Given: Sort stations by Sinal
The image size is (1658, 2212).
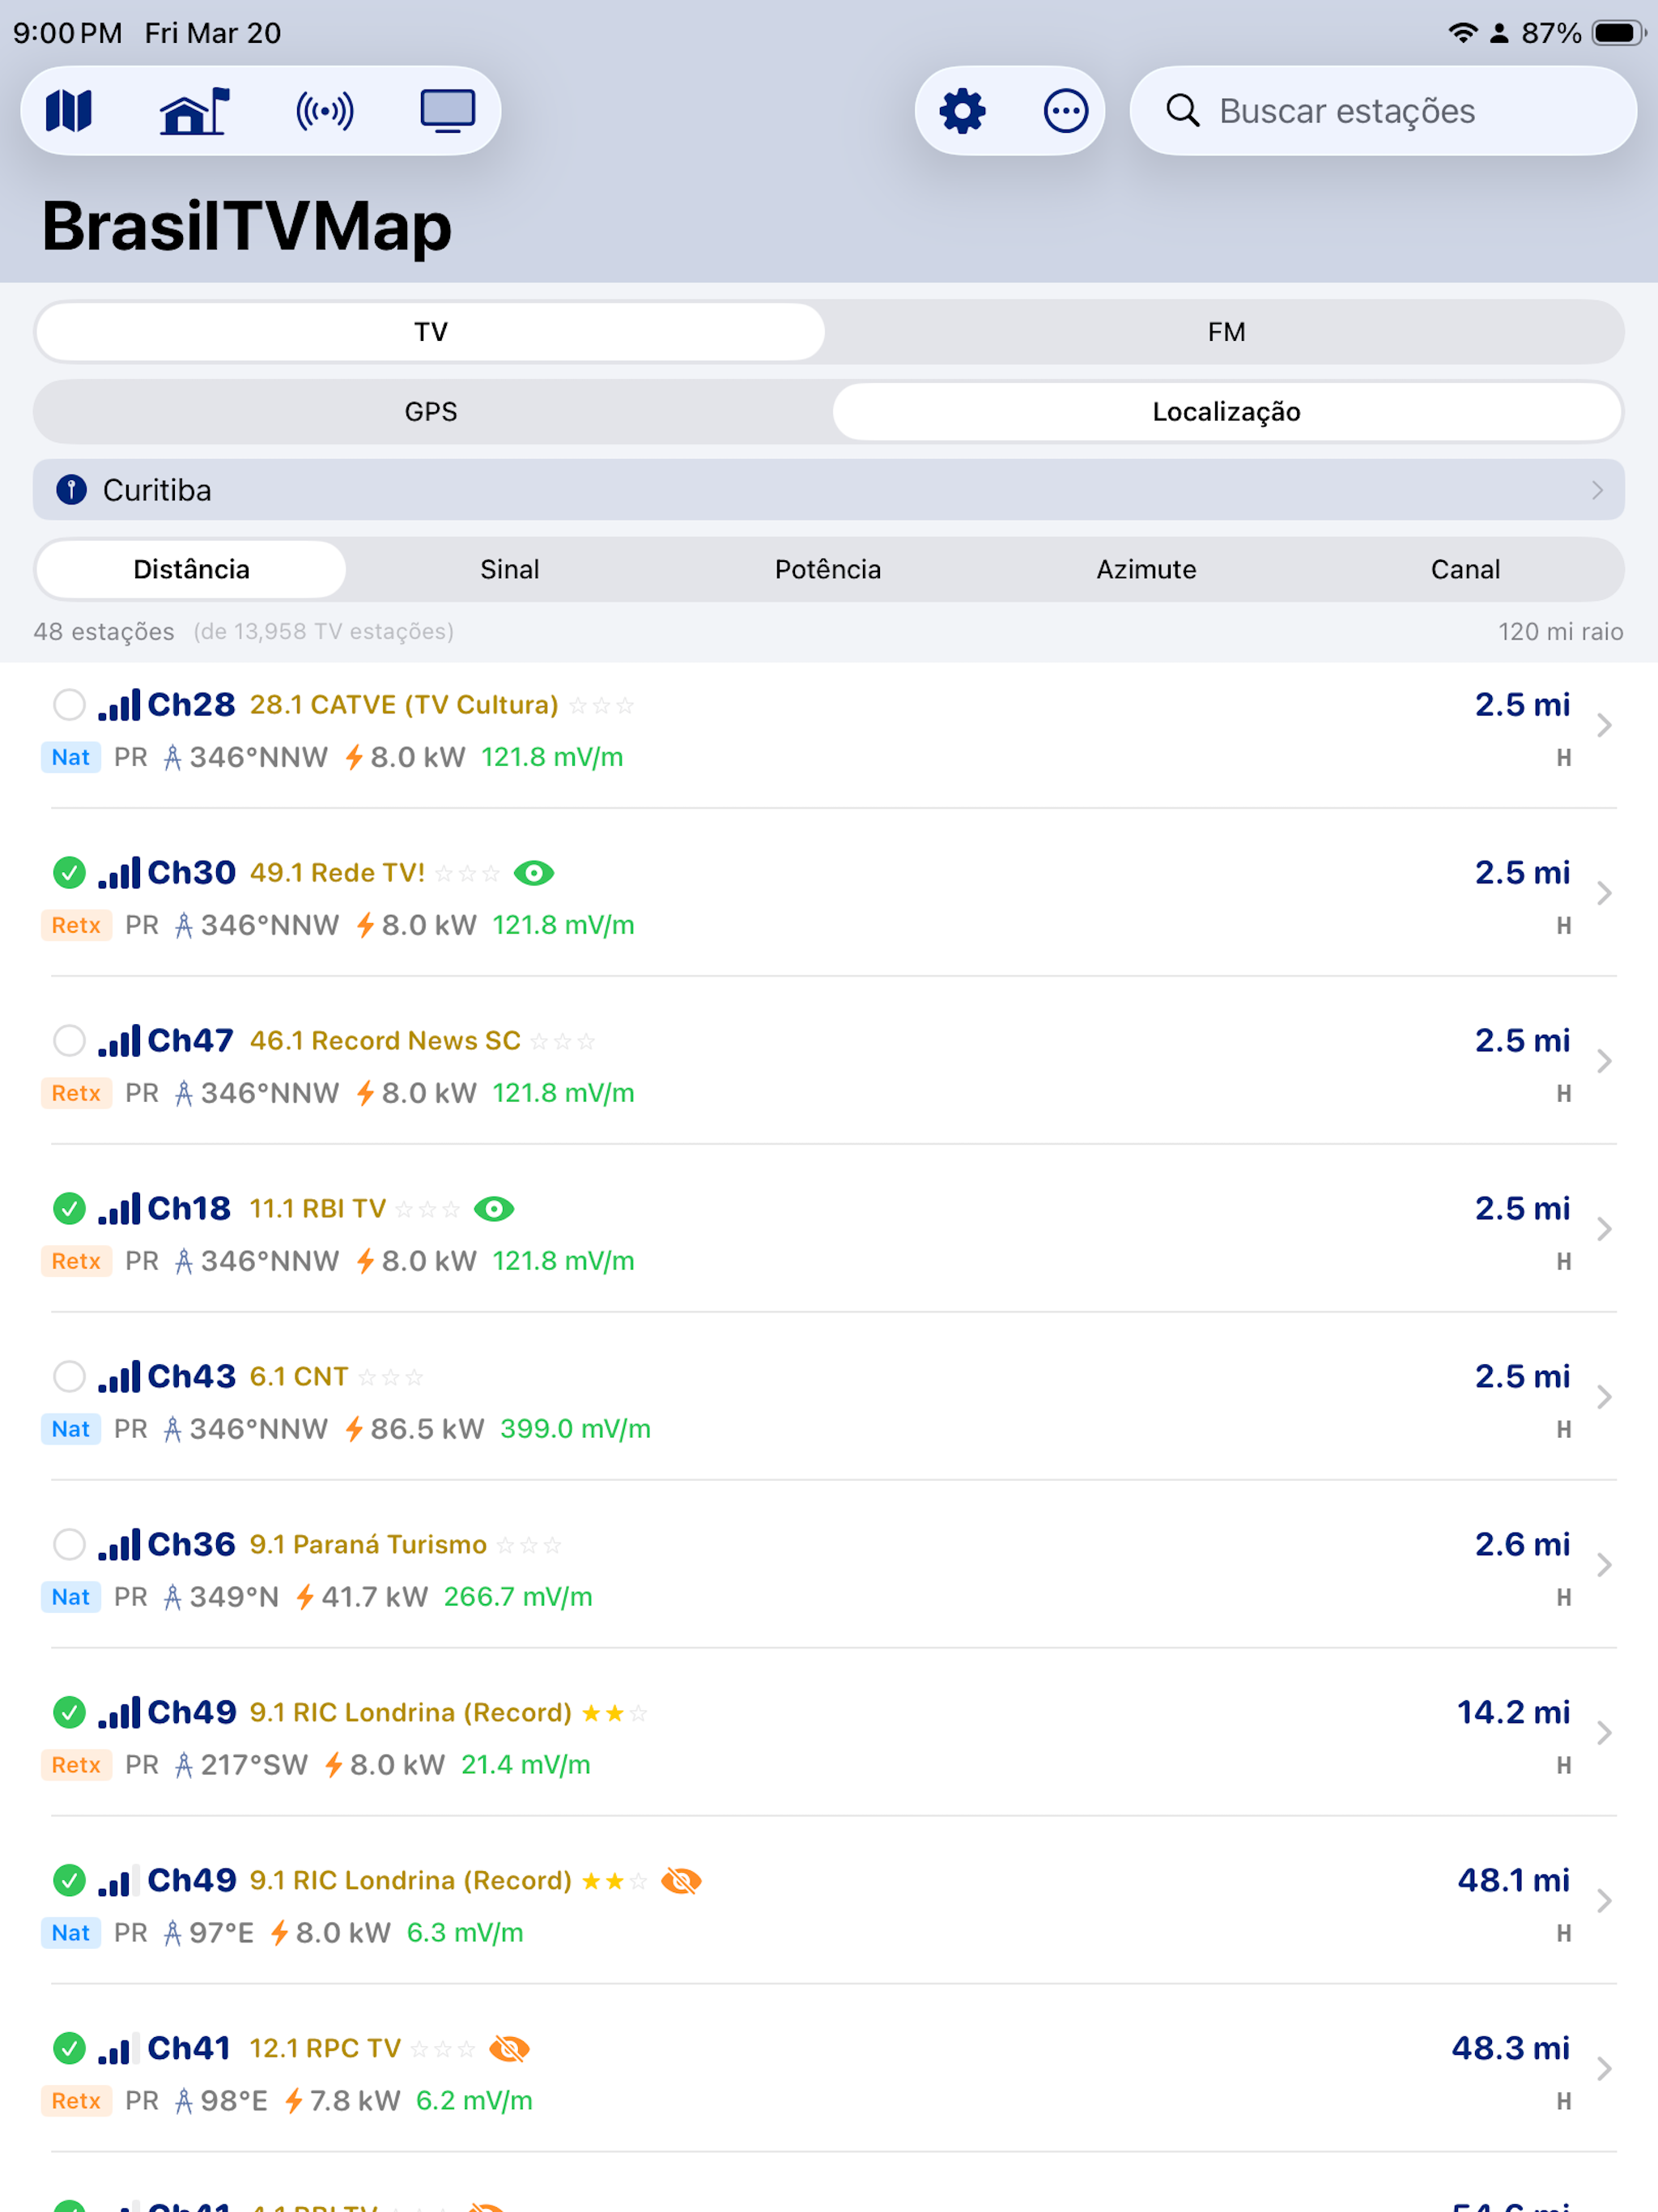Looking at the screenshot, I should [510, 570].
